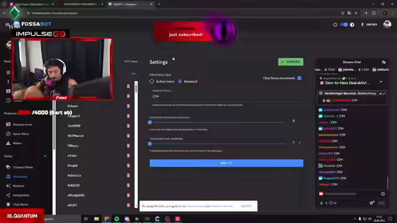
Task: Open the IMPORT menu item in header
Action: coord(369,25)
